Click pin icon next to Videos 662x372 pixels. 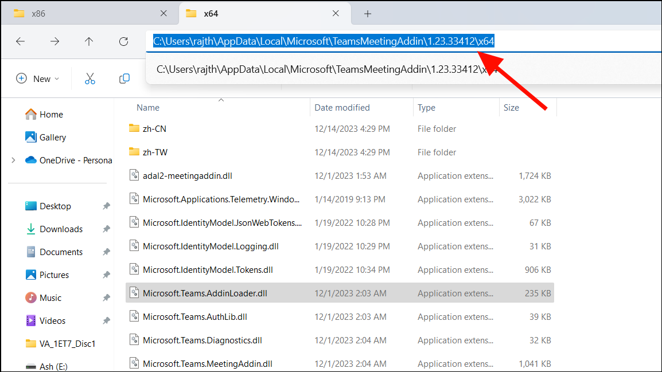pyautogui.click(x=106, y=320)
